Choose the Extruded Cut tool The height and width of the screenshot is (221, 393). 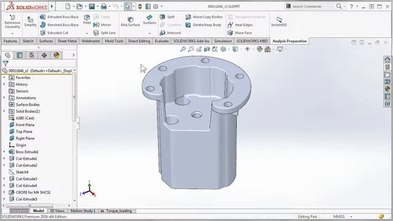[x=55, y=33]
